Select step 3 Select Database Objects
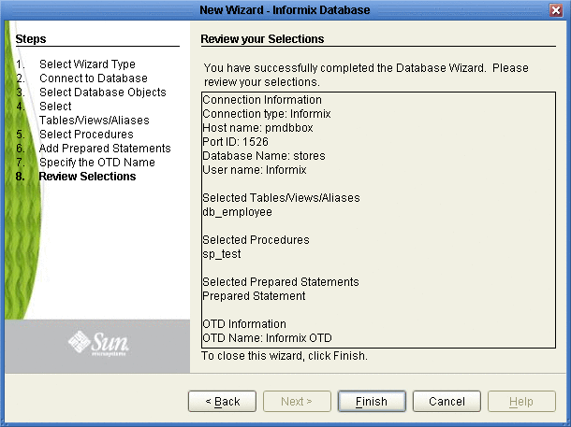571x427 pixels. (91, 93)
